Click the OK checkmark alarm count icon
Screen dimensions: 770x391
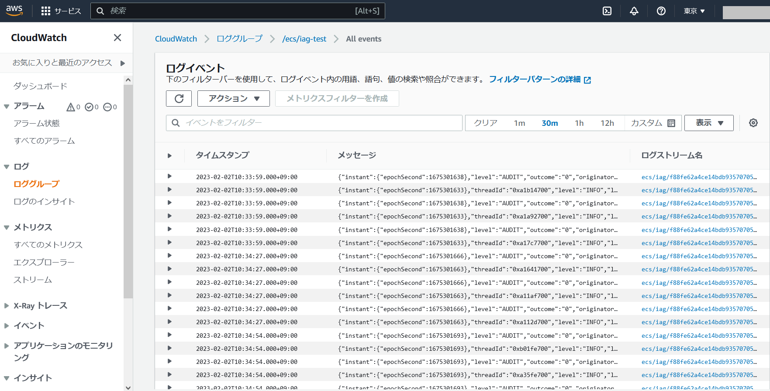89,107
